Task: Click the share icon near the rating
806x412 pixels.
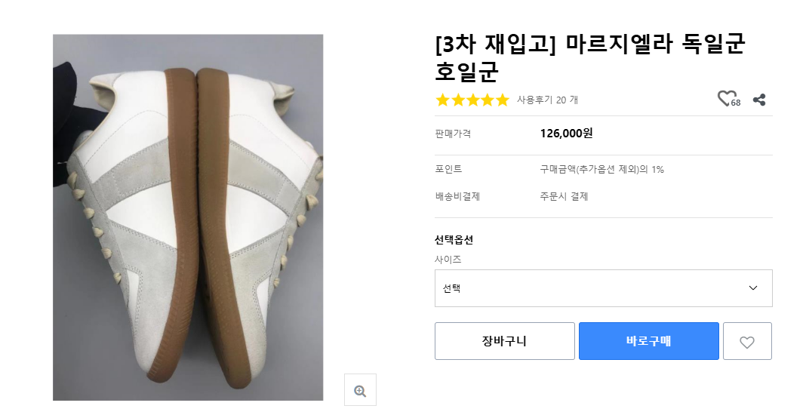Action: (759, 100)
